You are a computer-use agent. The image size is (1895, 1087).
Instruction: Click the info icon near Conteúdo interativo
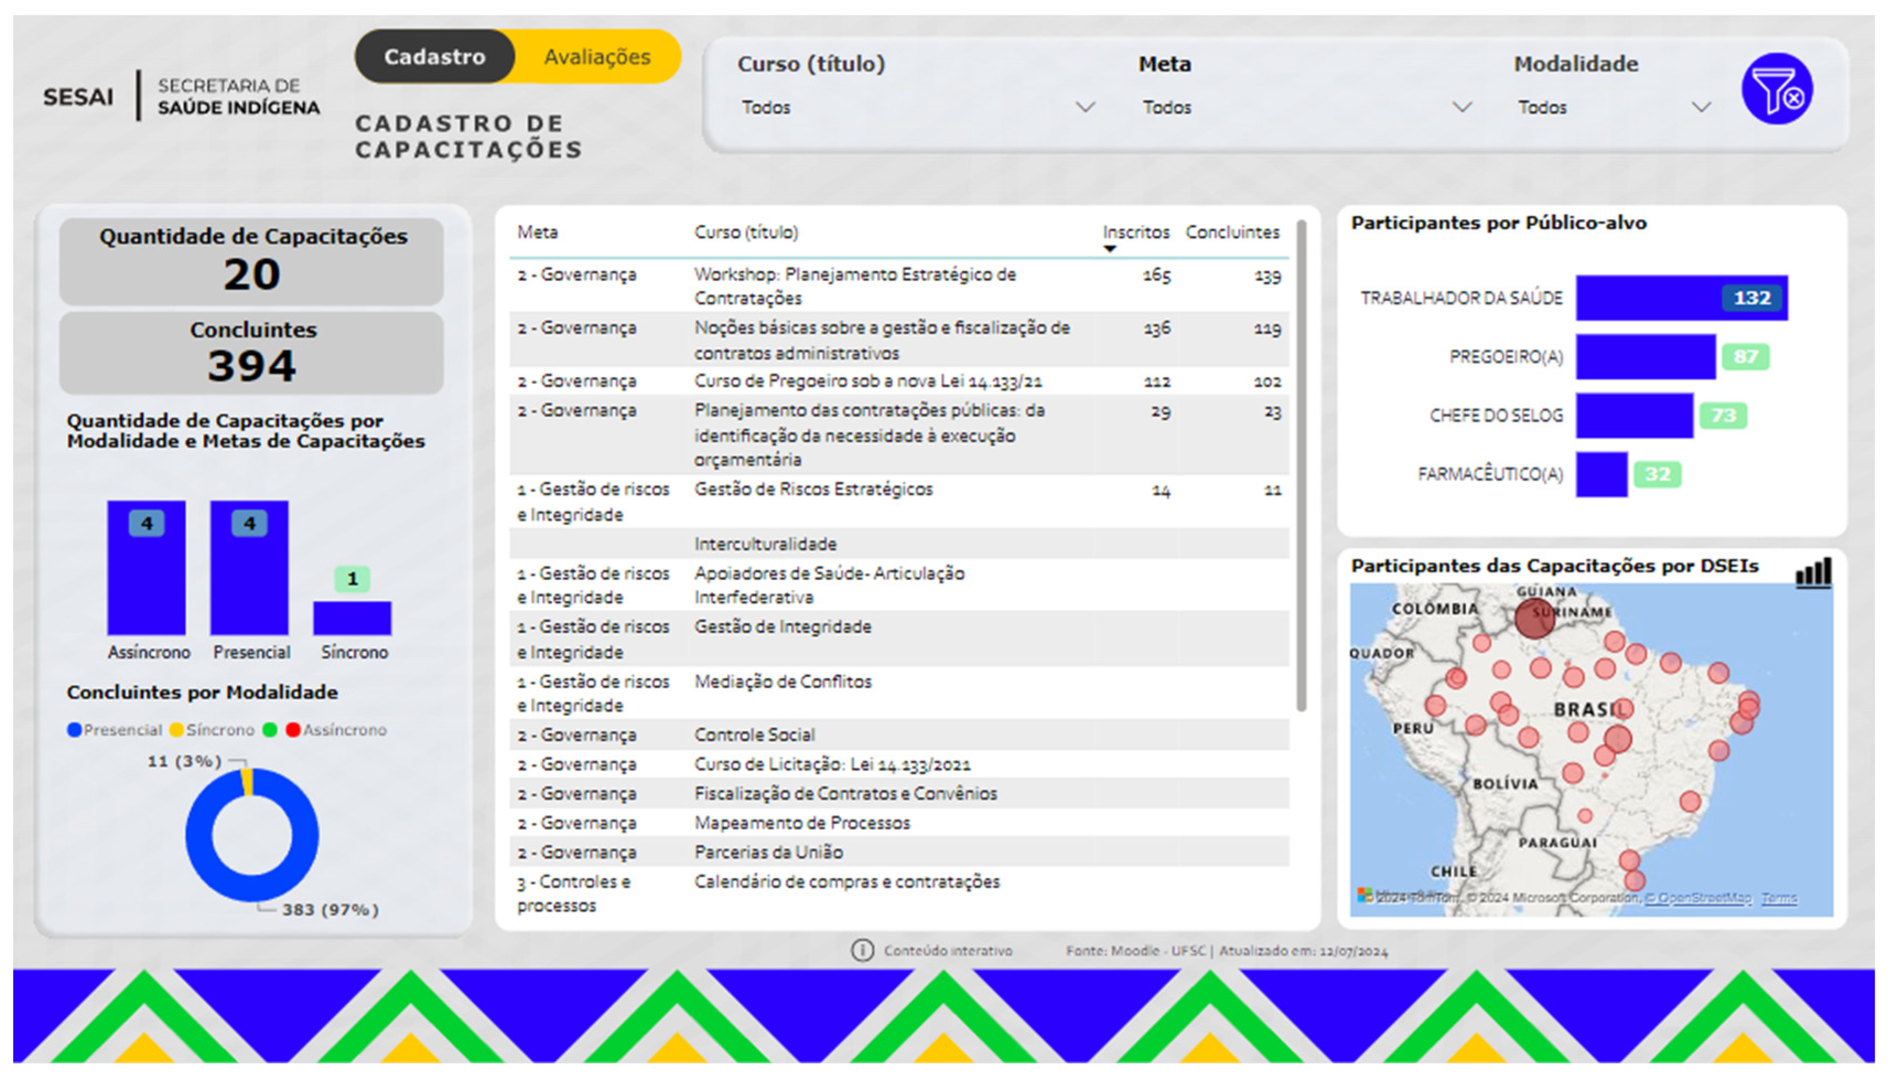(862, 950)
